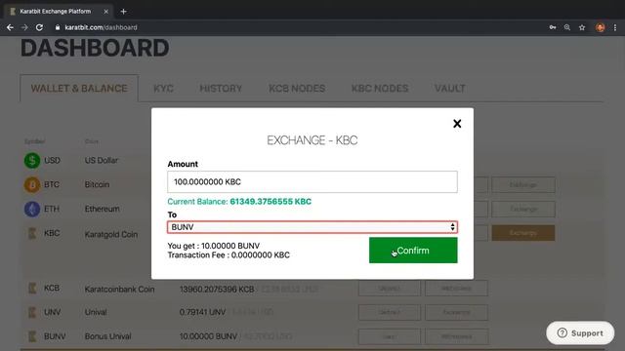The image size is (625, 351).
Task: Click the DASHBOARD heading
Action: [x=95, y=48]
